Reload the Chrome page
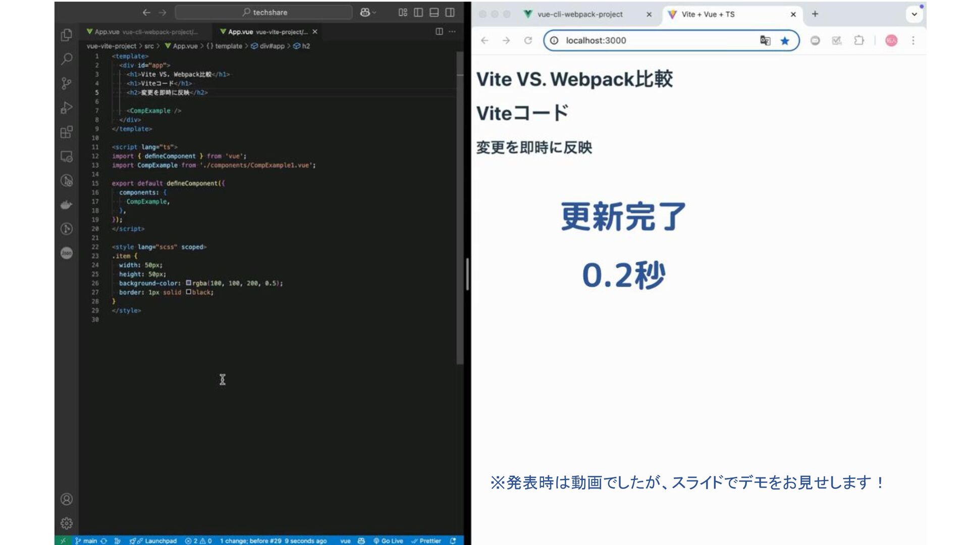969x545 pixels. [528, 40]
